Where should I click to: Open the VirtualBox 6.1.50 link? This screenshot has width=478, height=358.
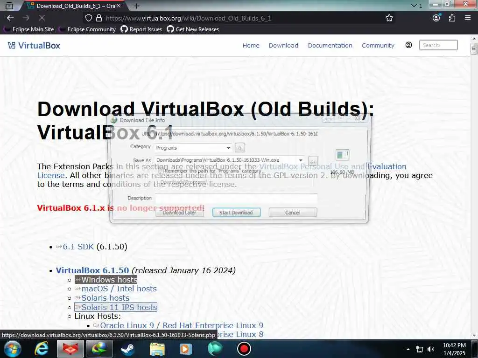(92, 270)
